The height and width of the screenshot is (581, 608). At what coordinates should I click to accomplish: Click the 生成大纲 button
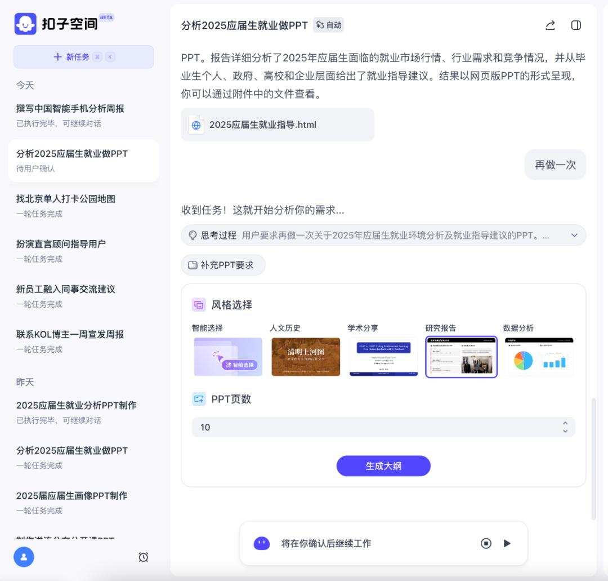click(383, 466)
